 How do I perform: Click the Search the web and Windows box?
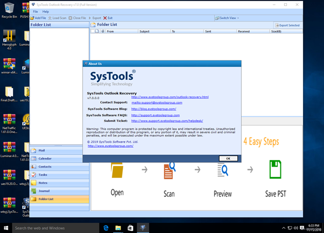click(x=55, y=228)
